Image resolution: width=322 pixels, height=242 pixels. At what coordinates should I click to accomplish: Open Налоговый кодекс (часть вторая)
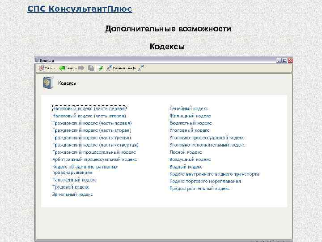tap(89, 116)
